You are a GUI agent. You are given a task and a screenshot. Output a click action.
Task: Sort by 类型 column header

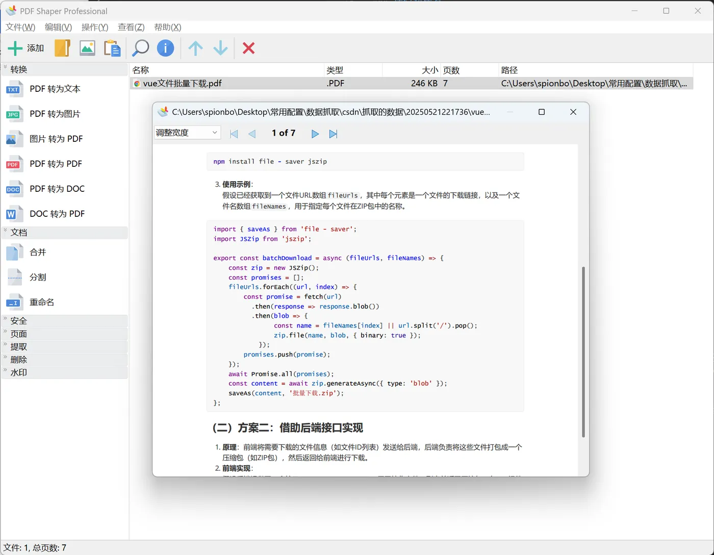tap(353, 70)
